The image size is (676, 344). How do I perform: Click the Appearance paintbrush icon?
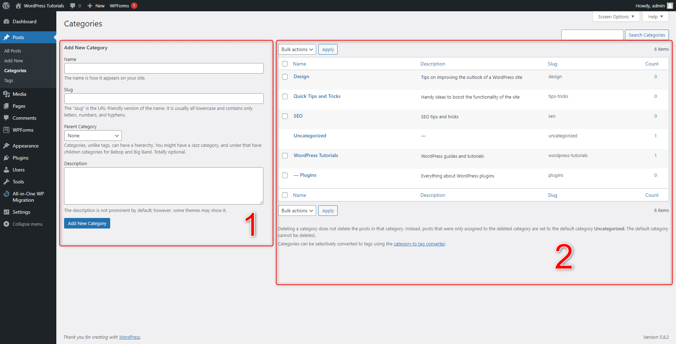pyautogui.click(x=6, y=146)
